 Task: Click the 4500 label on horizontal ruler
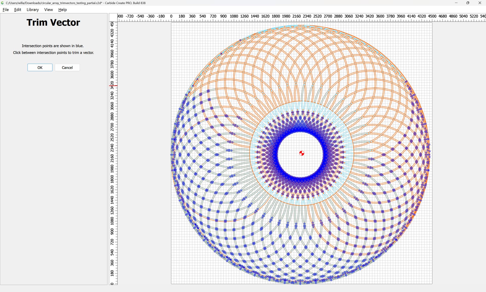tap(432, 16)
